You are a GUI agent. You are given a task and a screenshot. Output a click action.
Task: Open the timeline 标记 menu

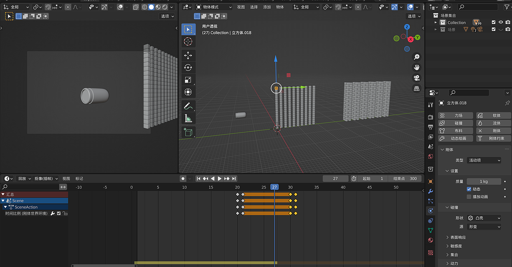79,178
